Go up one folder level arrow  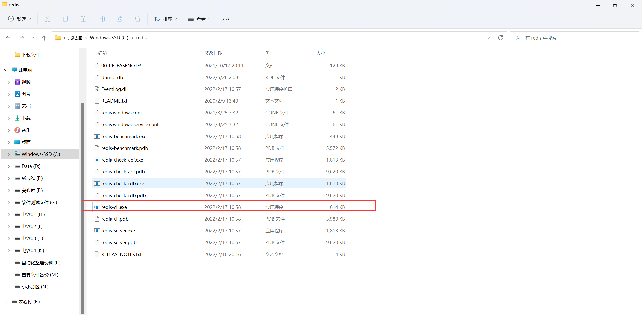click(x=44, y=38)
